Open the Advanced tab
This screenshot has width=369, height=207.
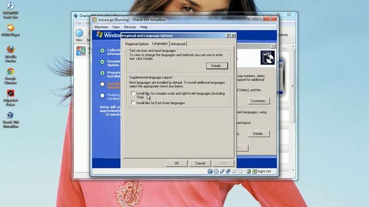tap(178, 44)
